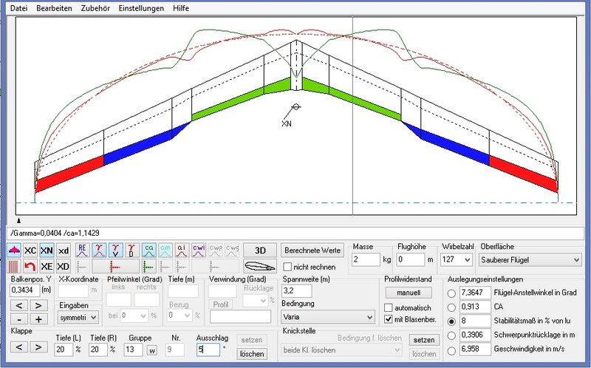Image resolution: width=591 pixels, height=368 pixels.
Task: Open the Bedingung 'Varia' dropdown
Action: coord(328,317)
